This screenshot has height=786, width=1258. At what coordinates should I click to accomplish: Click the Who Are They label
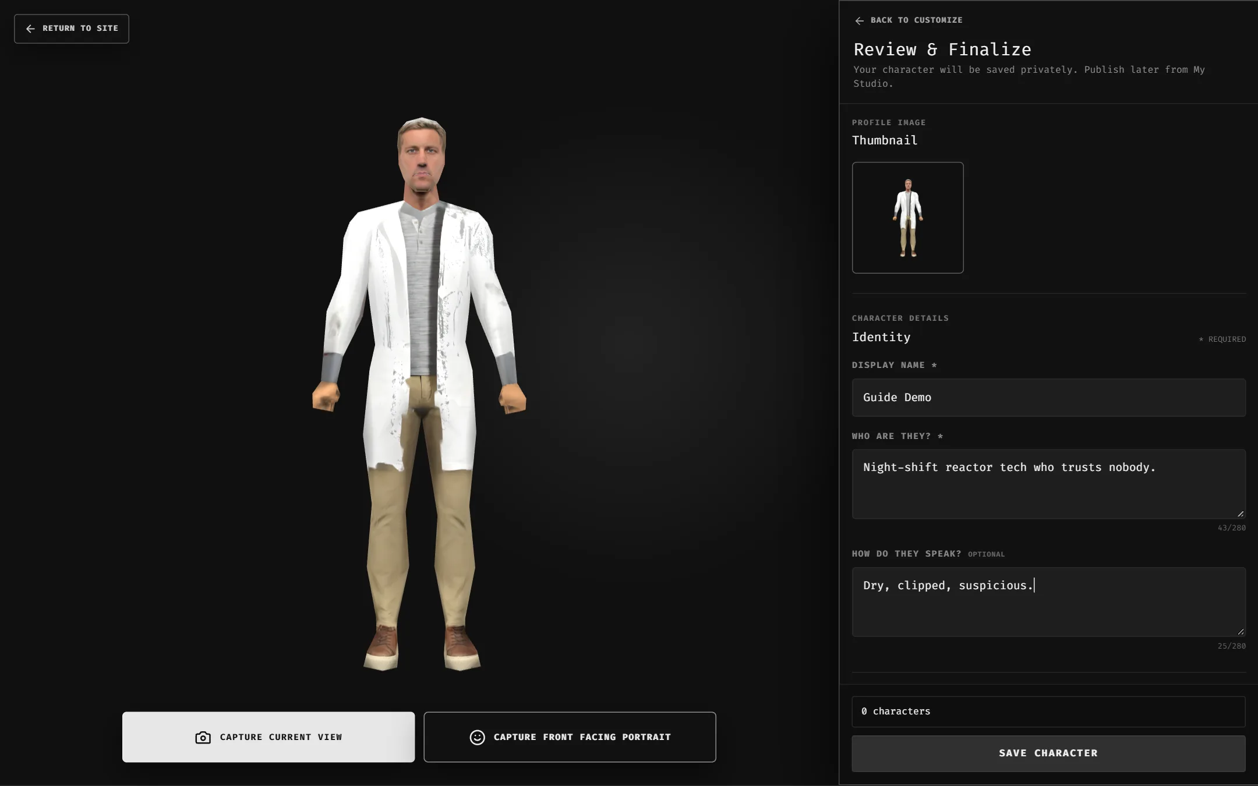pos(897,436)
